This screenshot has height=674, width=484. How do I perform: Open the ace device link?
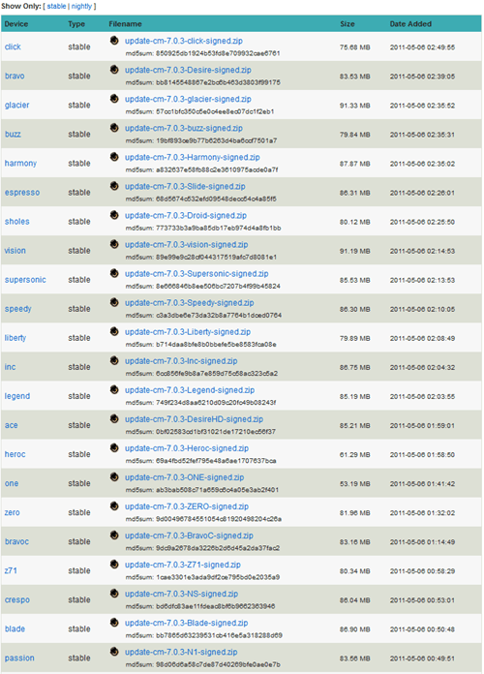click(x=12, y=425)
